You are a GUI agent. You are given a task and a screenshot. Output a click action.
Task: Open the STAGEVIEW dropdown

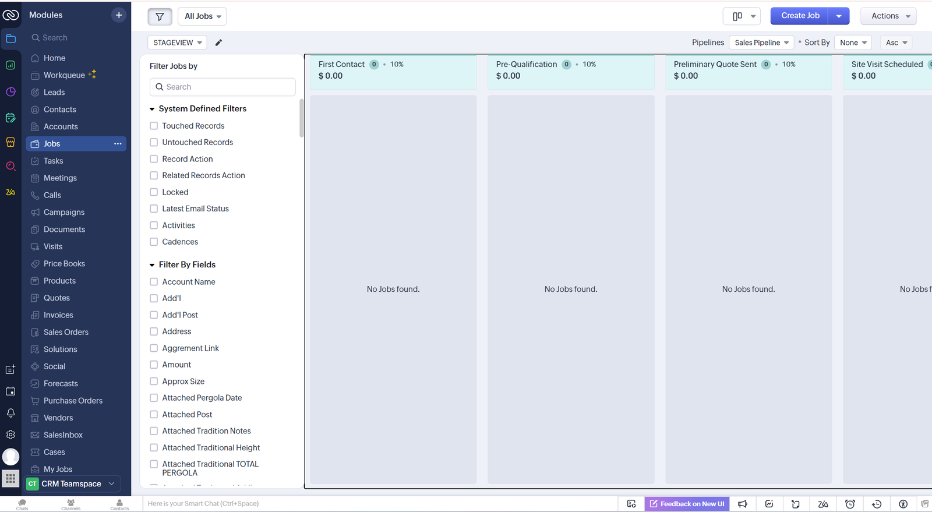point(178,43)
